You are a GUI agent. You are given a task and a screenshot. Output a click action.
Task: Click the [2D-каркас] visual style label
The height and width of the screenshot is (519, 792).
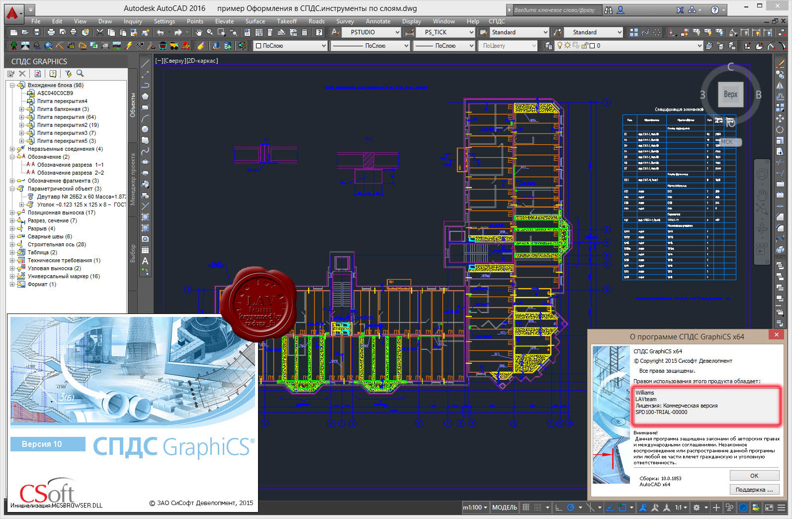[202, 61]
